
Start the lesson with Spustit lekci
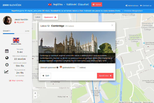click(x=105, y=76)
